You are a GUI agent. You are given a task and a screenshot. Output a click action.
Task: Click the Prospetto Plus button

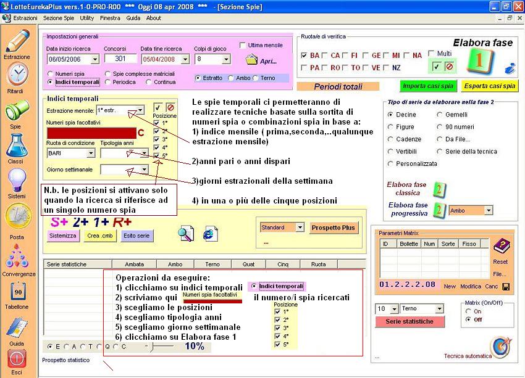click(x=333, y=228)
